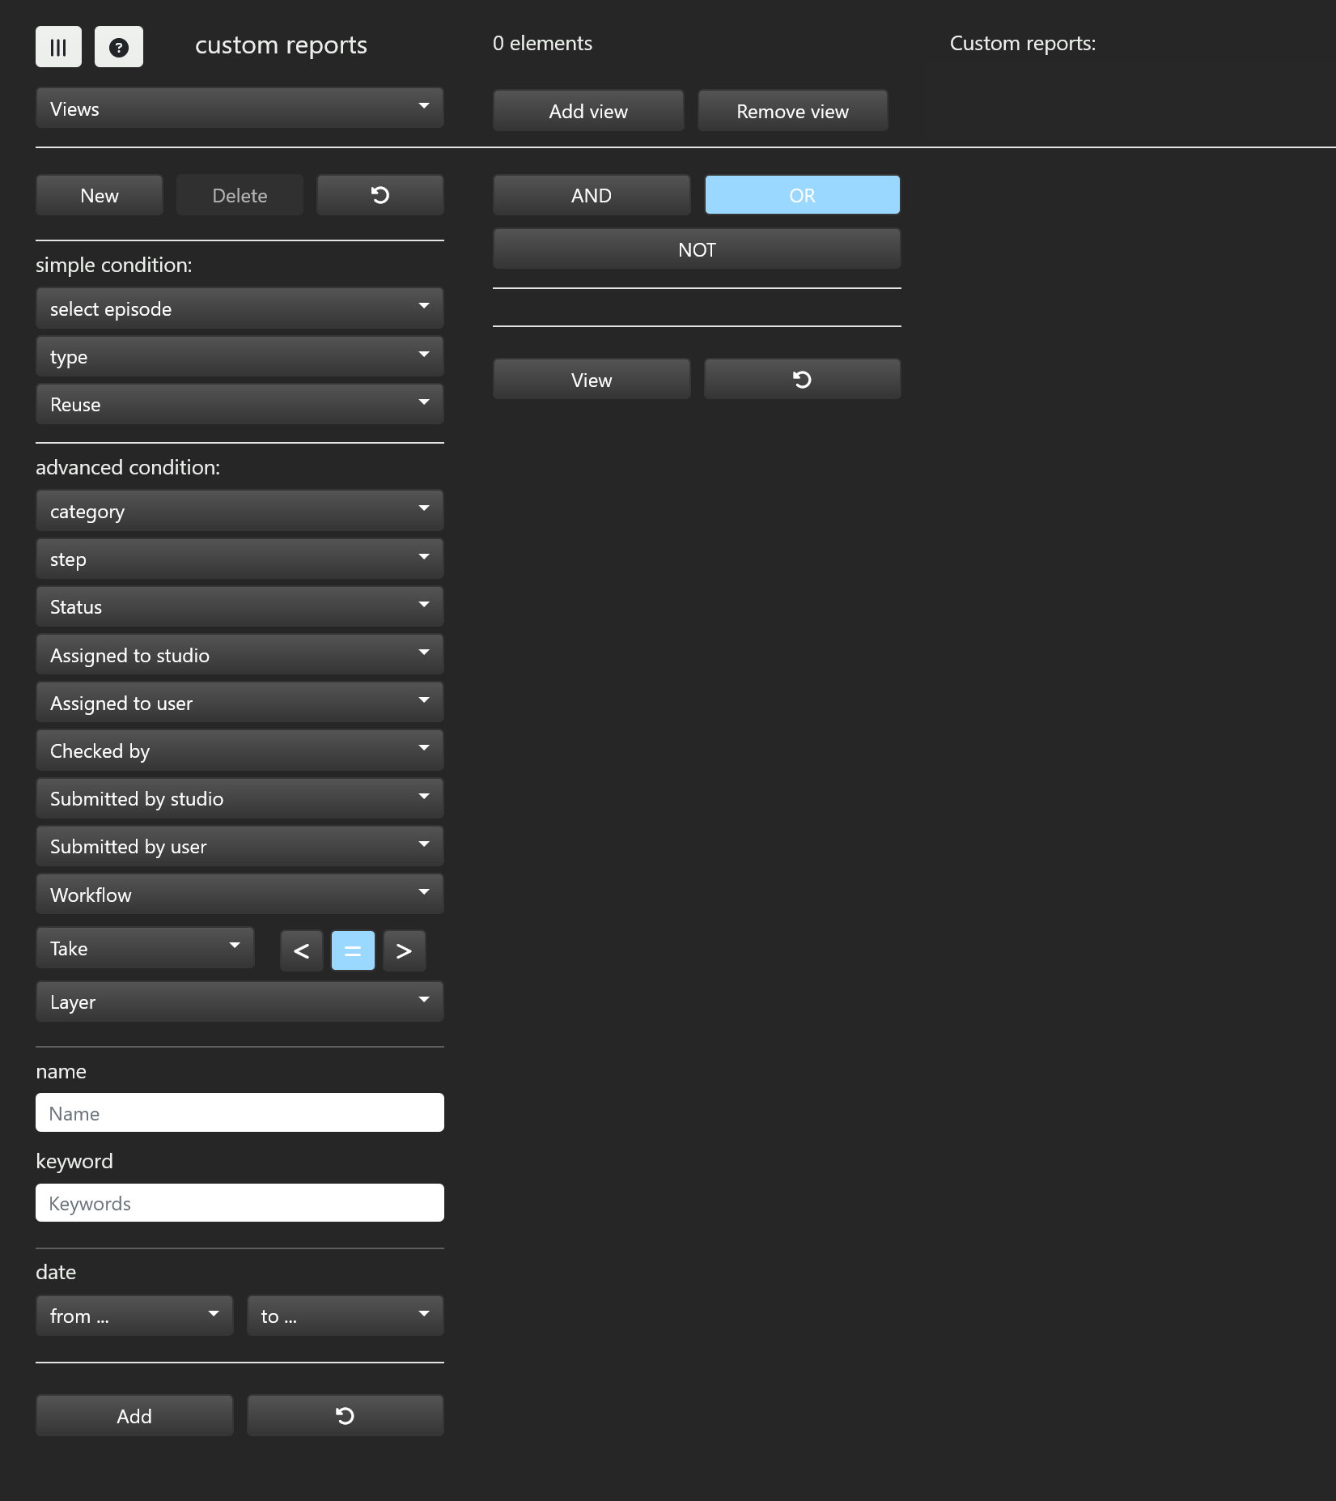Select the equals comparison operator
The width and height of the screenshot is (1336, 1501).
[x=353, y=950]
